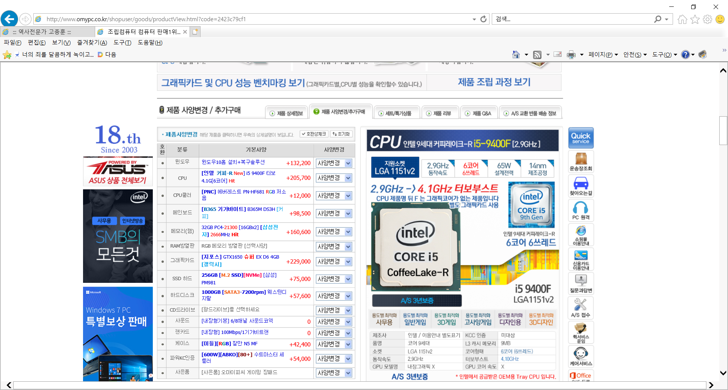
Task: Select compatibility radio for 윈도우 row
Action: pyautogui.click(x=163, y=163)
